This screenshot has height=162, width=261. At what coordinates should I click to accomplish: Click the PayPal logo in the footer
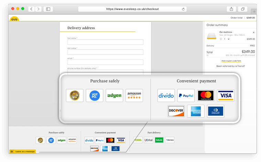pos(100,140)
